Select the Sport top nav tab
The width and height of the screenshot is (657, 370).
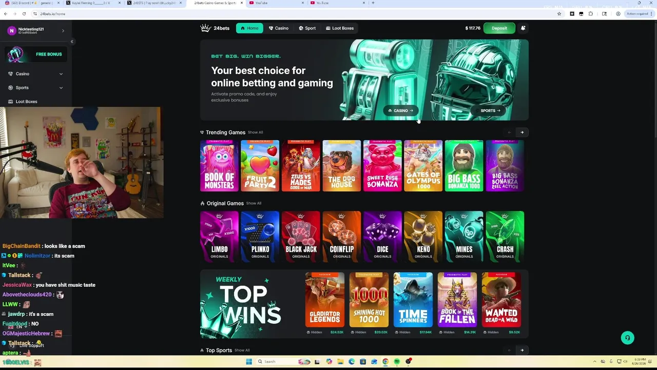[307, 28]
